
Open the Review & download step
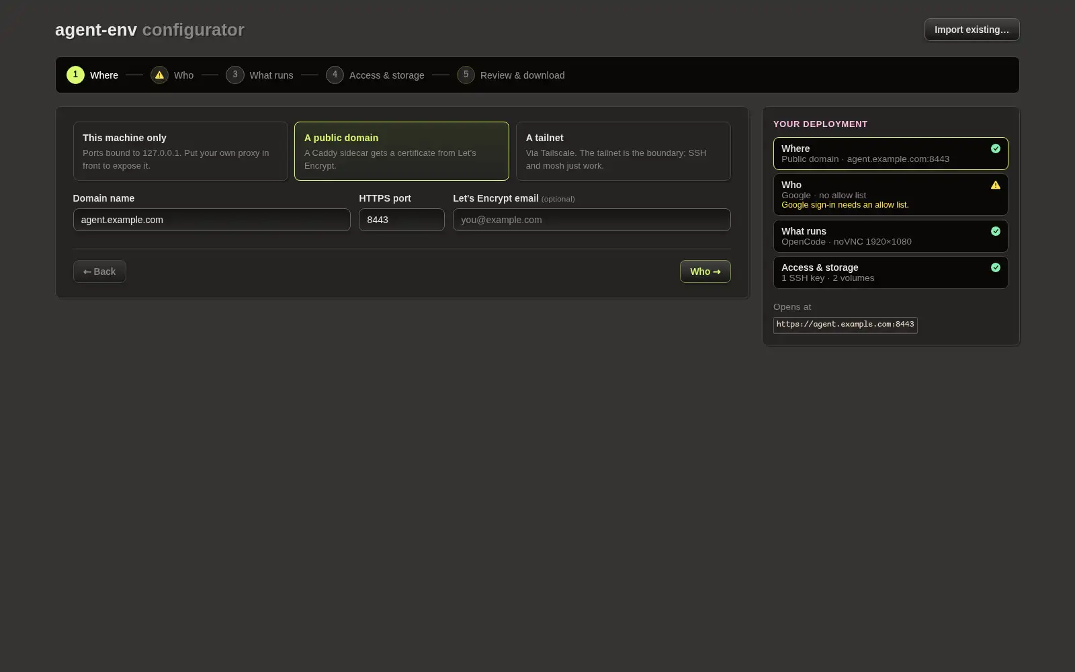click(x=522, y=75)
